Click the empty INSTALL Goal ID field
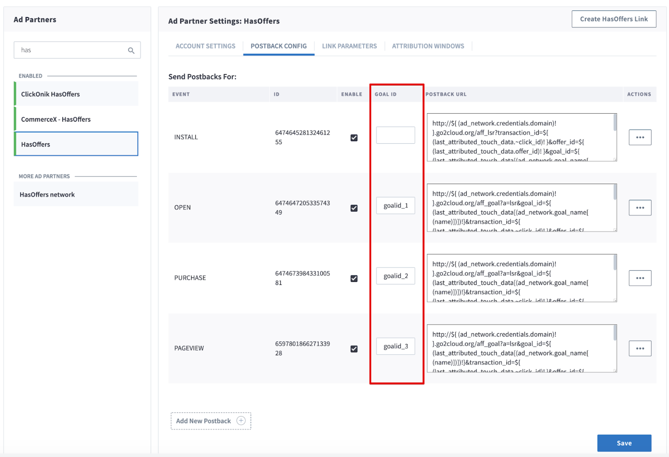The height and width of the screenshot is (457, 669). (x=395, y=135)
